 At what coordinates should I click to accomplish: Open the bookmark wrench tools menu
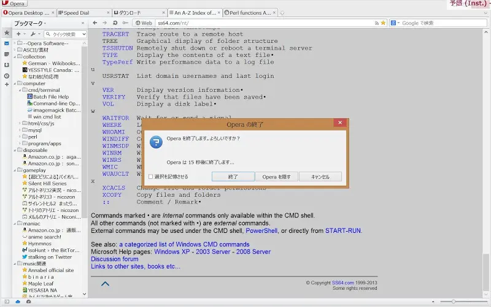tap(35, 34)
